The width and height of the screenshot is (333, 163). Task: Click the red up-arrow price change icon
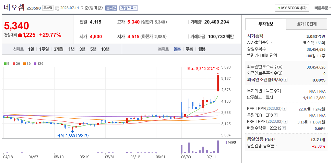click(x=20, y=35)
